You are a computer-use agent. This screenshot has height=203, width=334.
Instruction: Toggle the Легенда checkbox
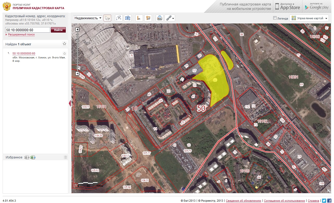tap(275, 18)
